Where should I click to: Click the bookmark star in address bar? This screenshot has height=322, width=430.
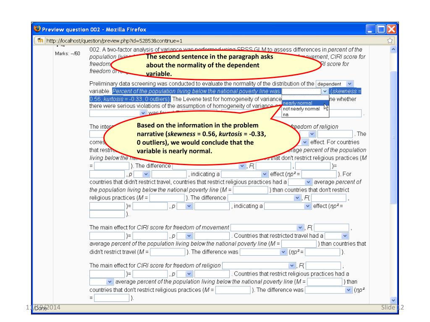390,41
